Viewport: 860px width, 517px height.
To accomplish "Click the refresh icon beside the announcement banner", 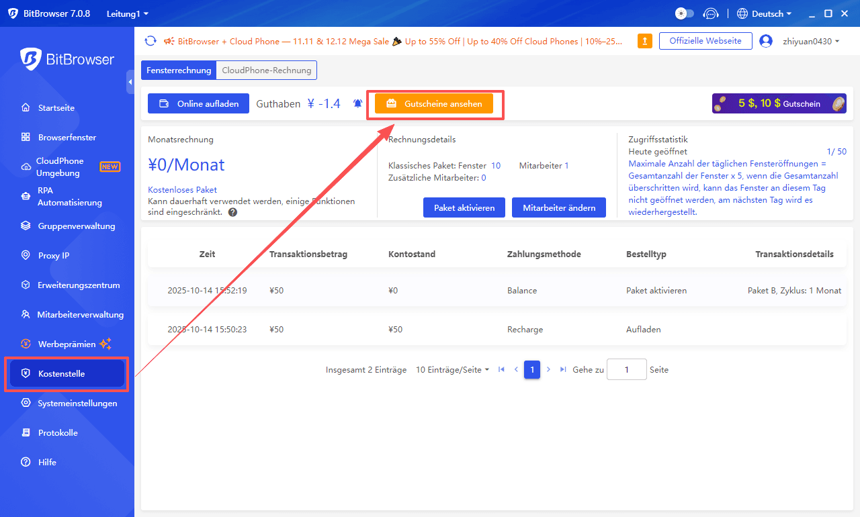I will pyautogui.click(x=150, y=41).
